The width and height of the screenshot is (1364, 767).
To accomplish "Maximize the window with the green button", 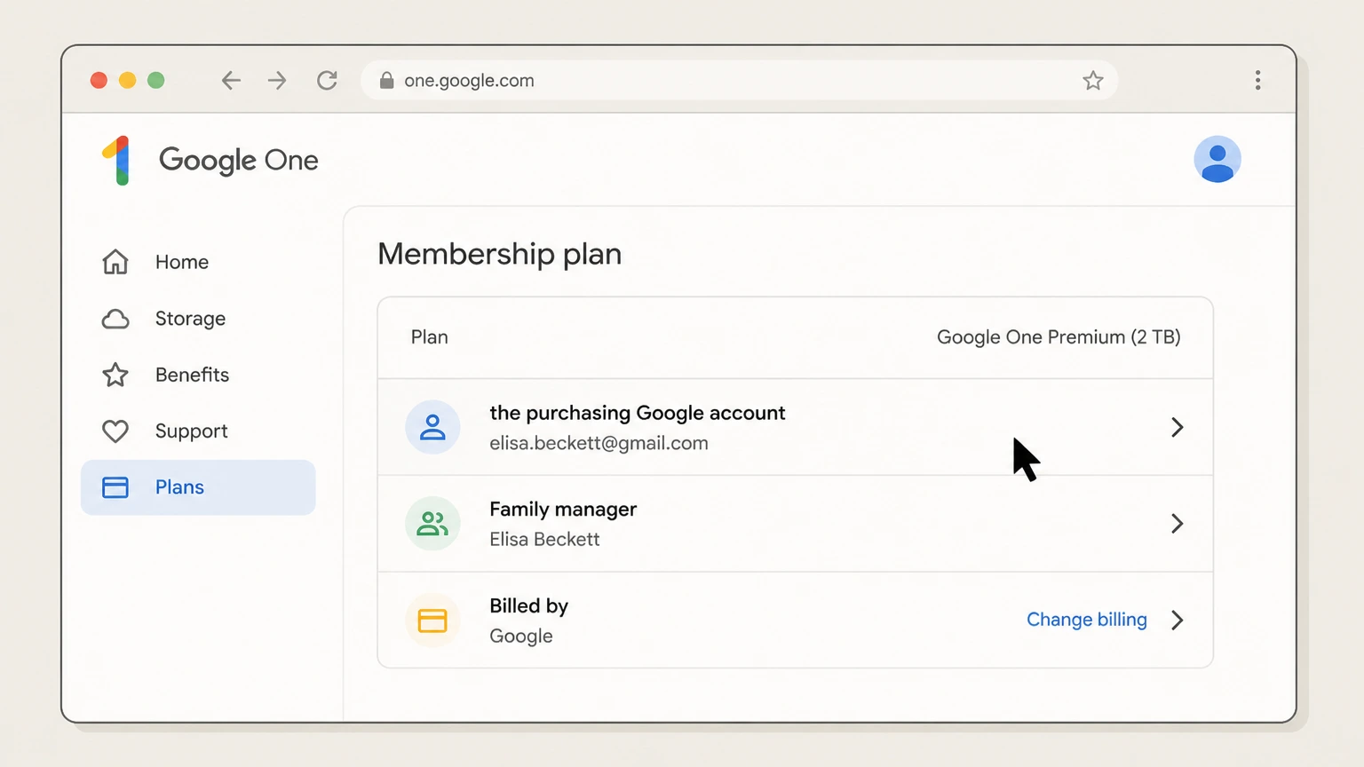I will [155, 81].
